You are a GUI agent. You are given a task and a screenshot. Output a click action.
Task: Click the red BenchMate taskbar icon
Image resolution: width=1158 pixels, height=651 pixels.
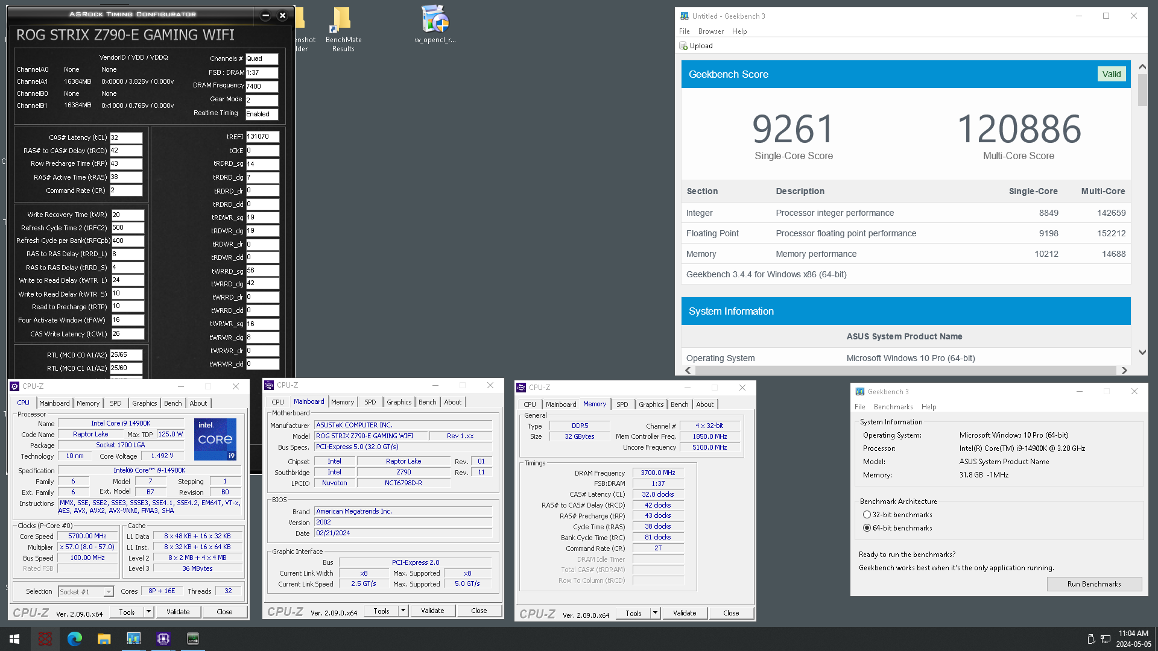(x=45, y=638)
